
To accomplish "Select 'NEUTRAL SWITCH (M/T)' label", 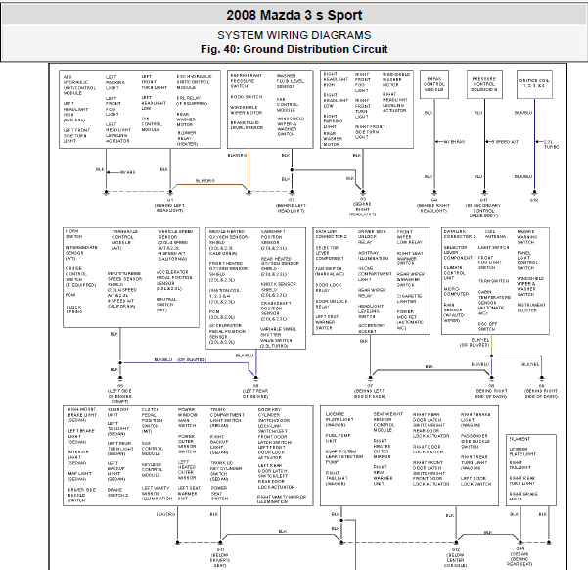I will [166, 305].
